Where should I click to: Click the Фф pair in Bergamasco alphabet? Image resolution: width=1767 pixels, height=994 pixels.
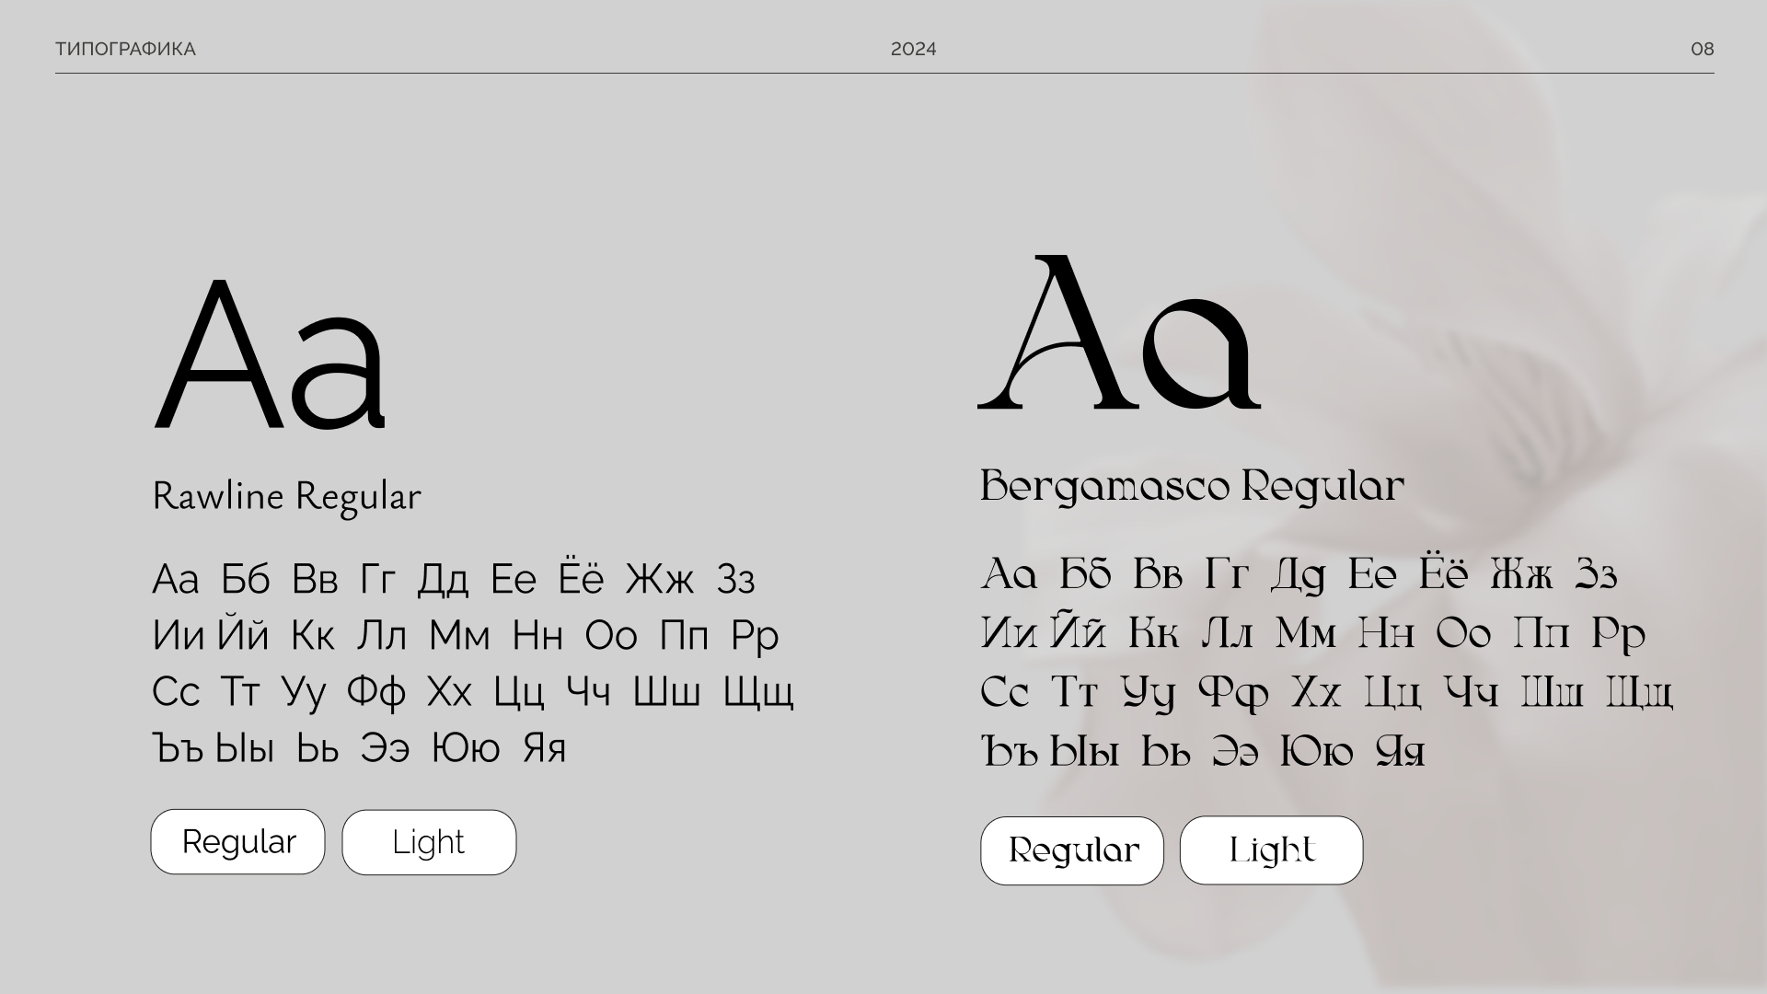[x=1233, y=693]
